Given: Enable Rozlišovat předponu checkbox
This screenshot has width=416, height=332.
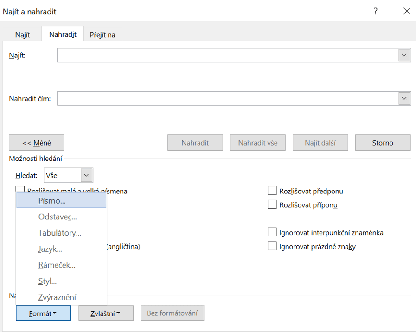Looking at the screenshot, I should coord(272,191).
